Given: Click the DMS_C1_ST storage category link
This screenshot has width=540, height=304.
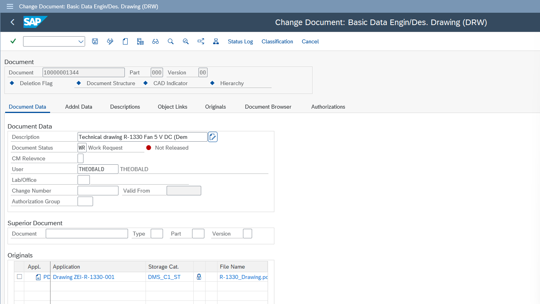Looking at the screenshot, I should [x=164, y=277].
